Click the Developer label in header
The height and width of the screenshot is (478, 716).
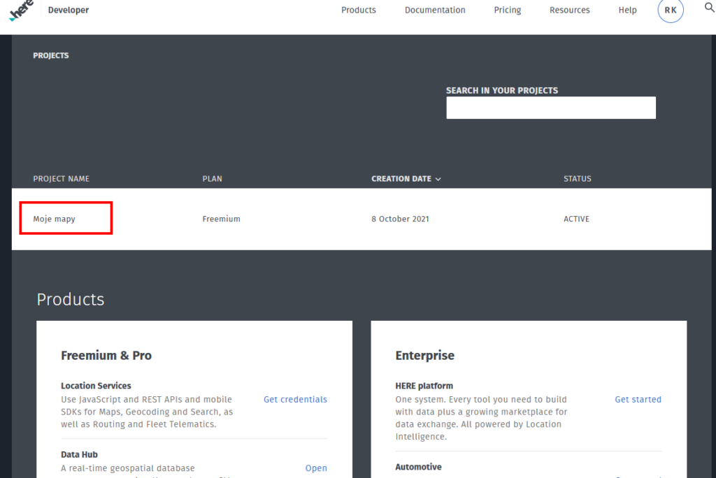pyautogui.click(x=68, y=10)
